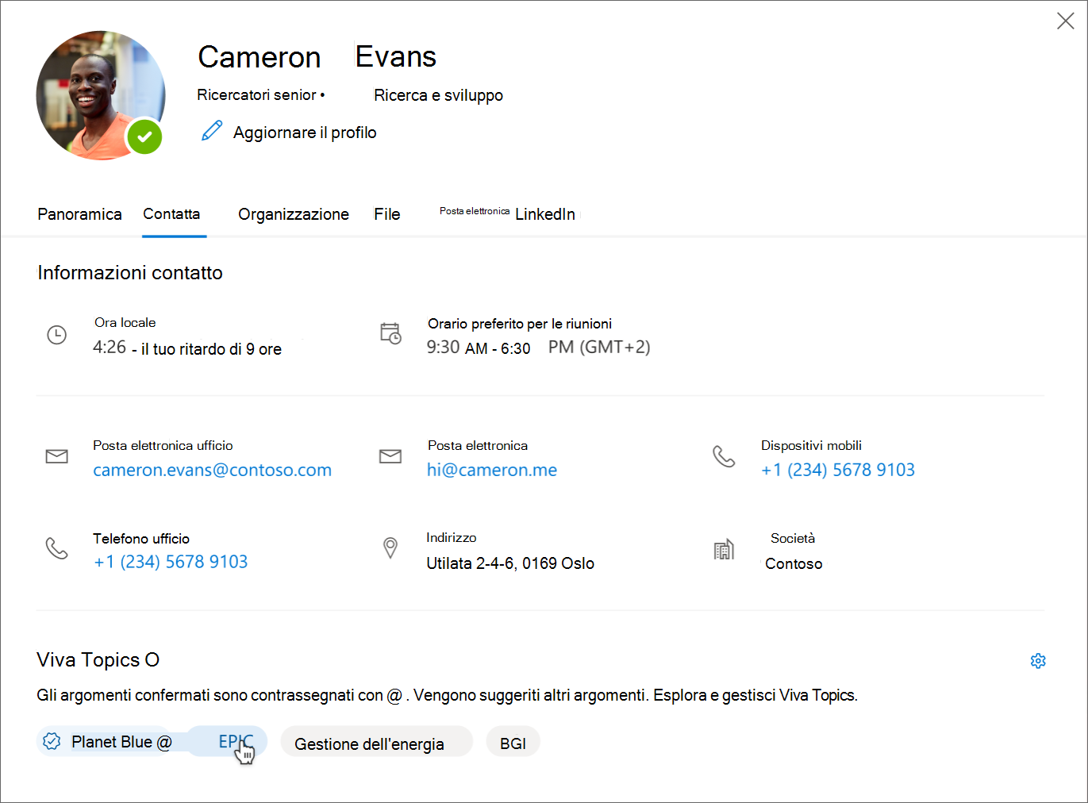Select the Contatta tab
Viewport: 1088px width, 803px height.
[171, 214]
